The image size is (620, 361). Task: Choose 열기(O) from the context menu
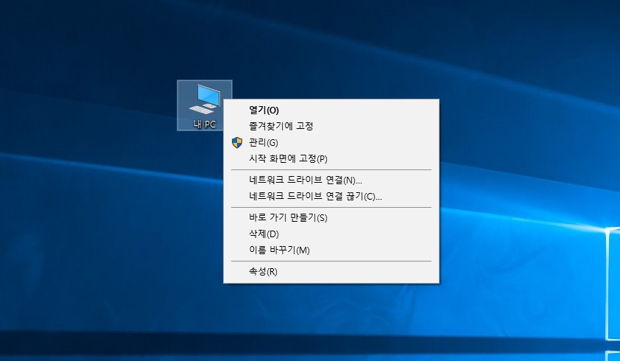pyautogui.click(x=331, y=110)
